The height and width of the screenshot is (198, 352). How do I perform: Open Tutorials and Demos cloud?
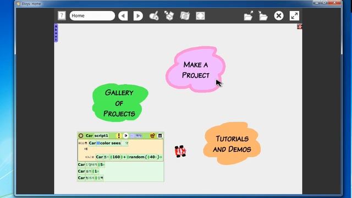(x=232, y=144)
